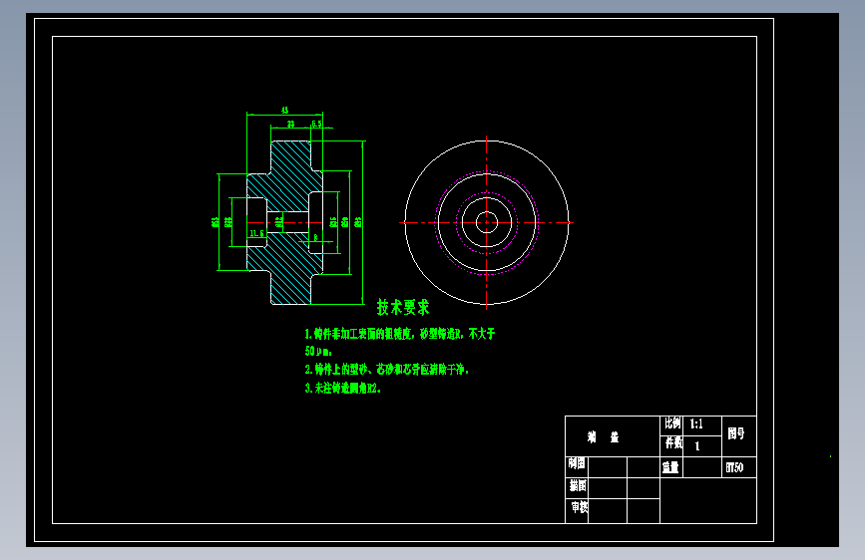Click the "件数" title block label
The height and width of the screenshot is (560, 865).
673,442
